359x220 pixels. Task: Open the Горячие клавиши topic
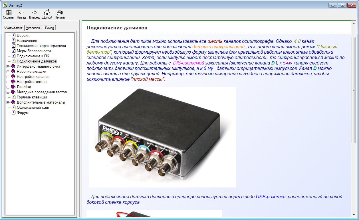(32, 97)
